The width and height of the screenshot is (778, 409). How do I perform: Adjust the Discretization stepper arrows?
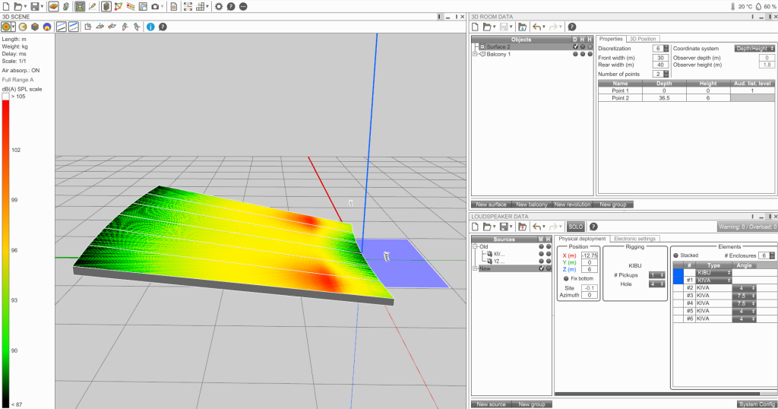(x=666, y=49)
